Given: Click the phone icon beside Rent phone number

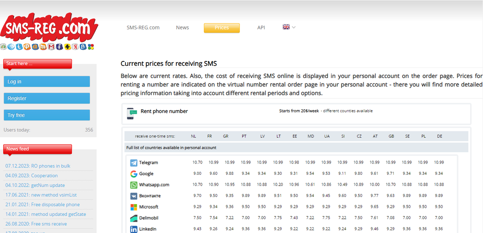Looking at the screenshot, I should coord(131,113).
